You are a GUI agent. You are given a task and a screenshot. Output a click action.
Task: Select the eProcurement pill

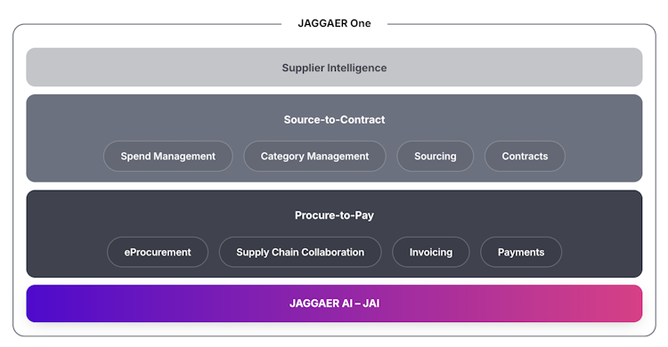pyautogui.click(x=157, y=252)
